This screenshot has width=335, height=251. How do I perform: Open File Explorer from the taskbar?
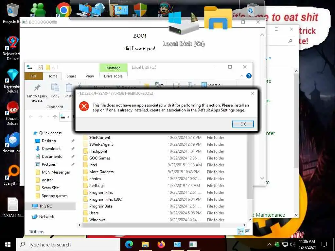tap(145, 244)
